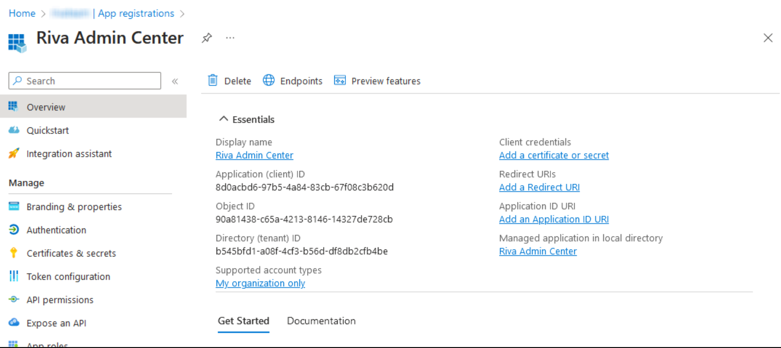Click Add an Application ID URI
Image resolution: width=781 pixels, height=348 pixels.
tap(554, 219)
